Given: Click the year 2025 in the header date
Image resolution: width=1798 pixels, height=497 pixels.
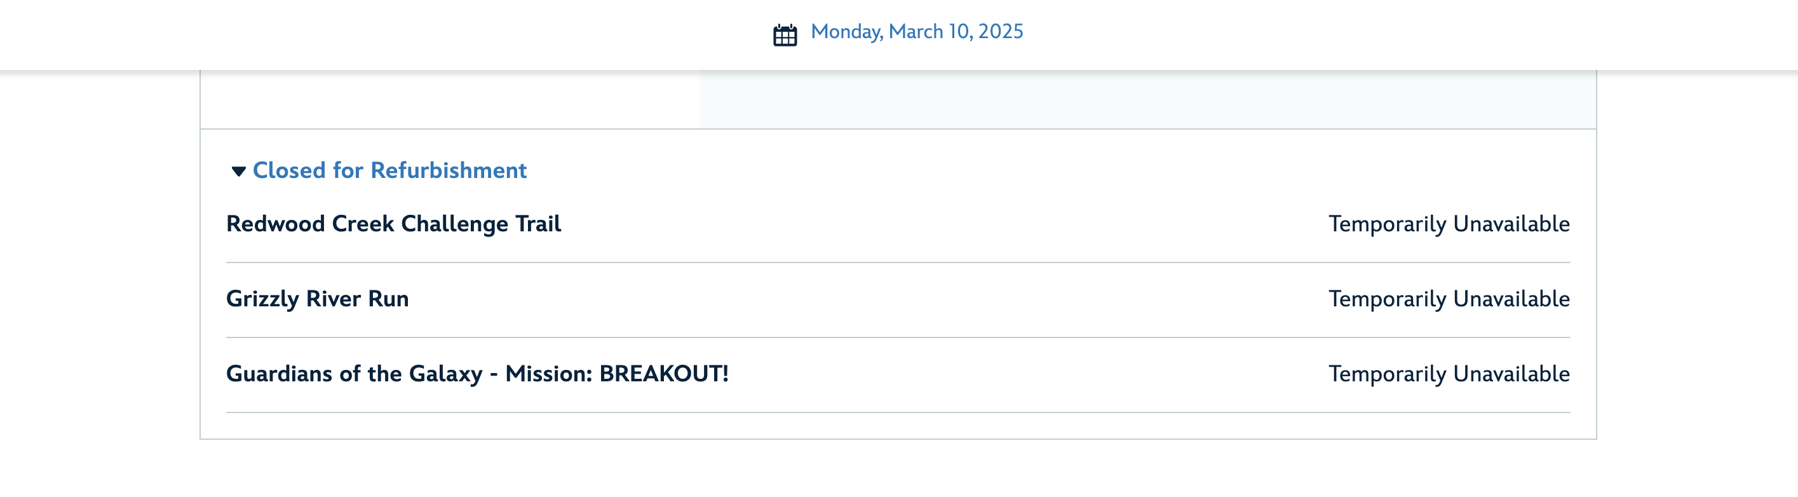Looking at the screenshot, I should tap(1000, 31).
